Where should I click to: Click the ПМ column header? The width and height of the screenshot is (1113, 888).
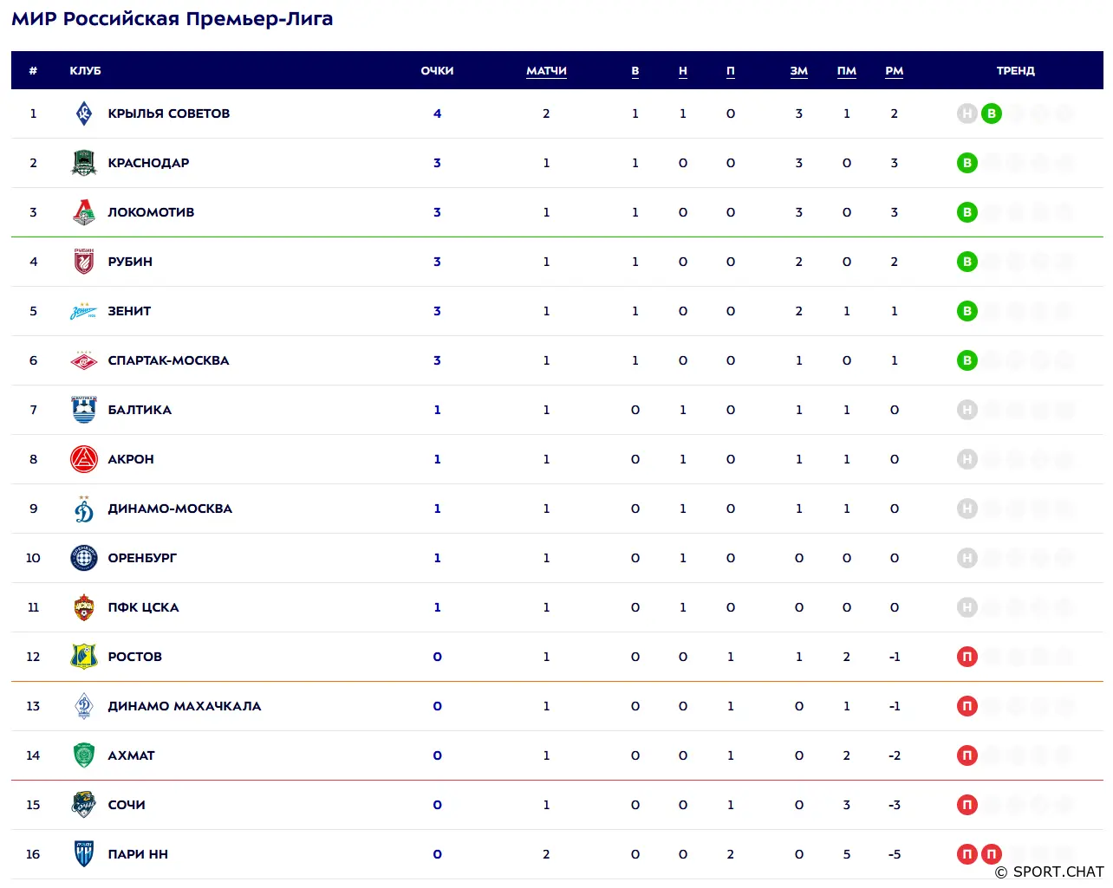[847, 71]
